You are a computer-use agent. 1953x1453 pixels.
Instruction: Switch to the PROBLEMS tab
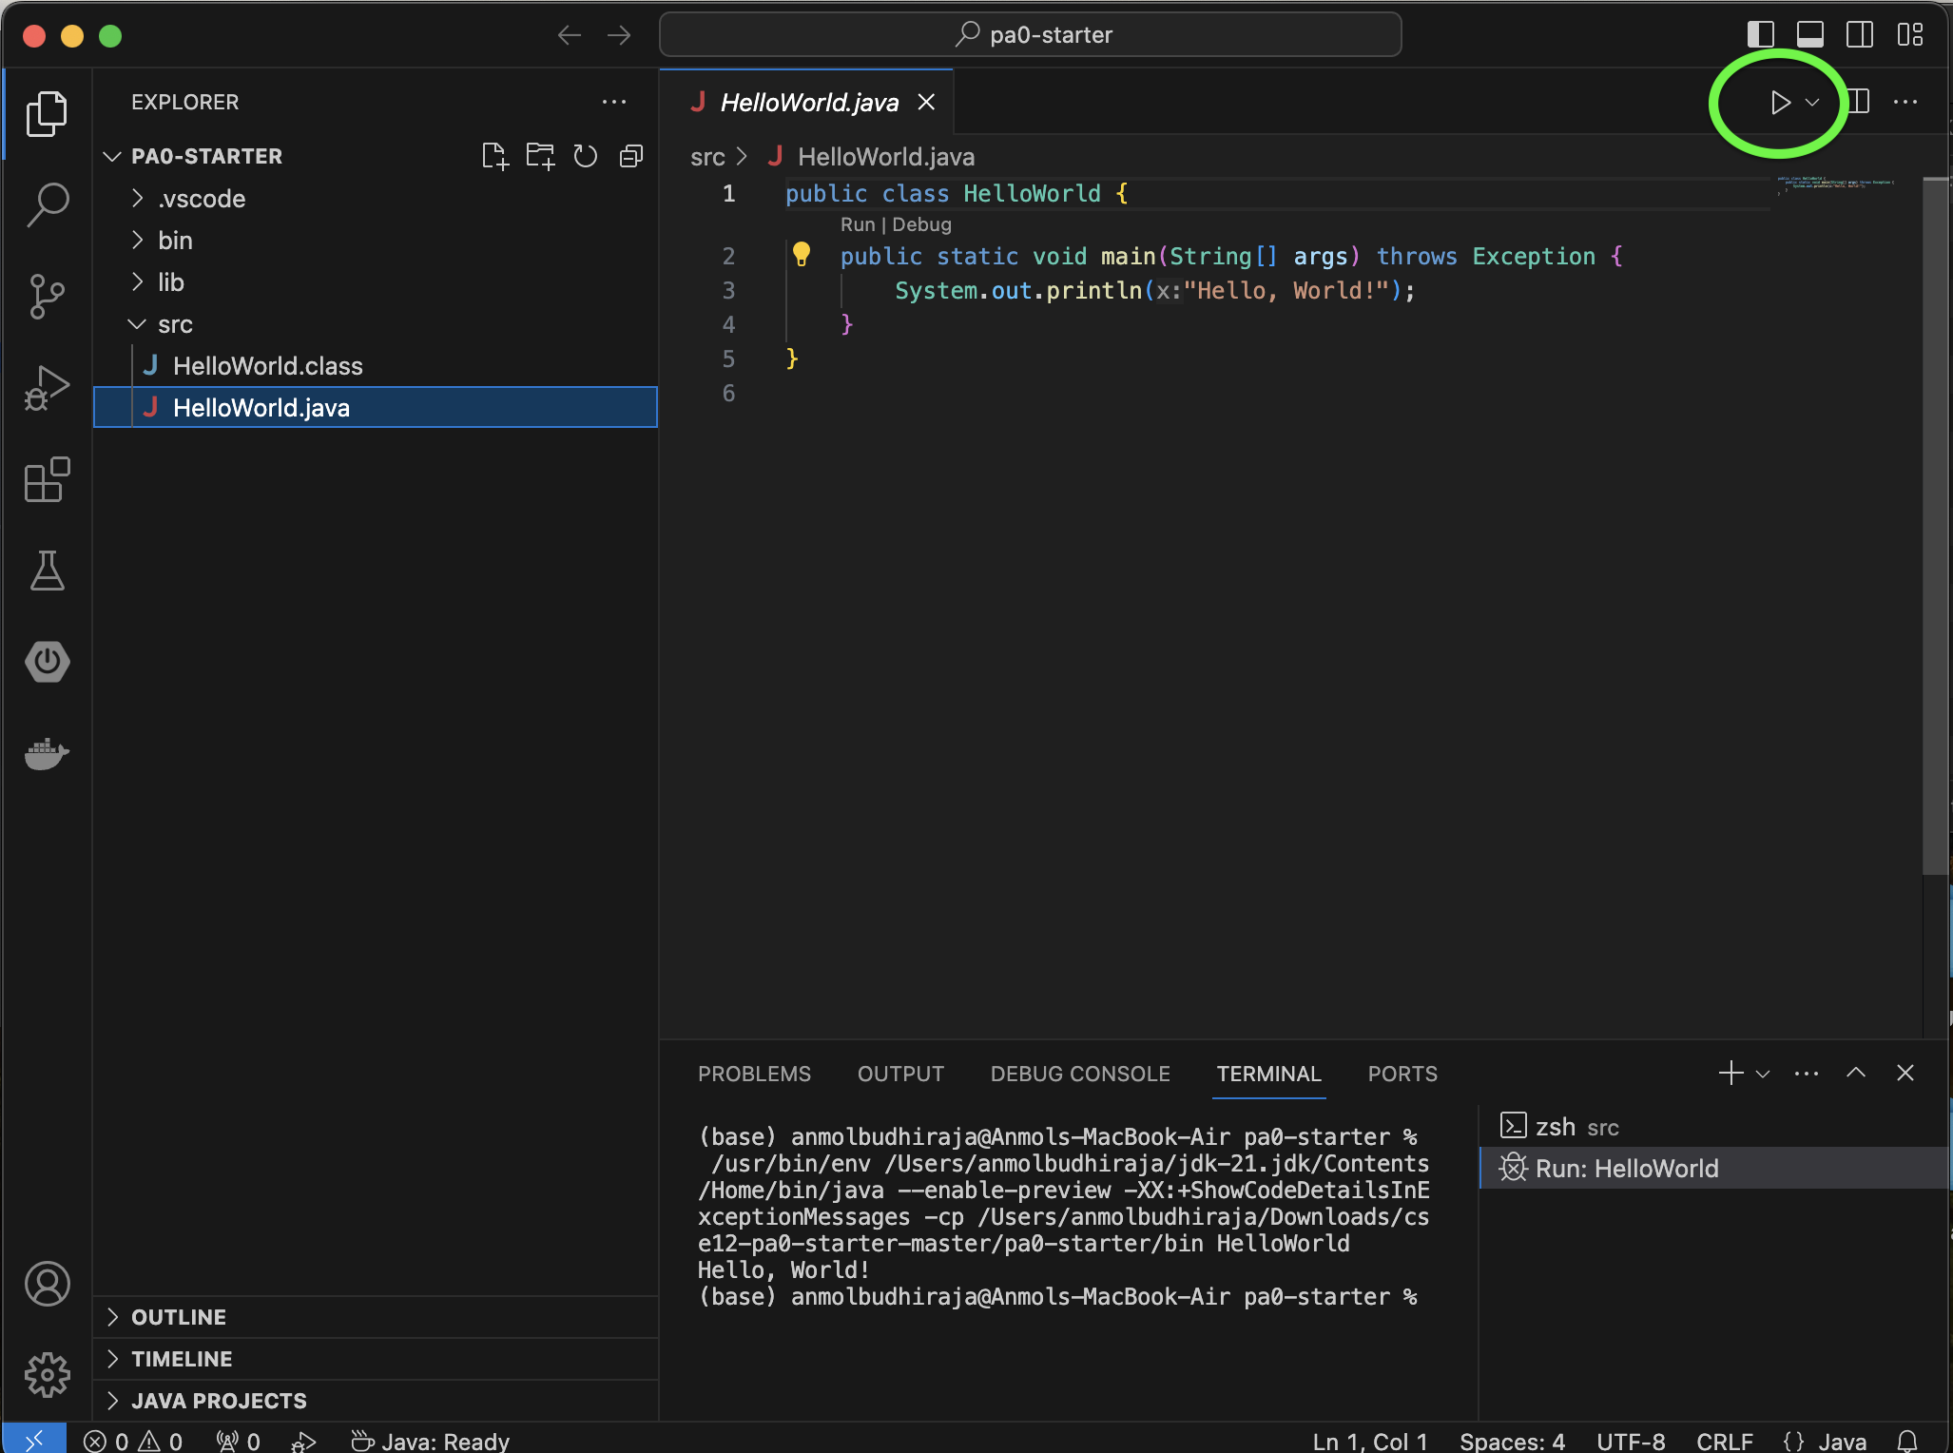(754, 1075)
